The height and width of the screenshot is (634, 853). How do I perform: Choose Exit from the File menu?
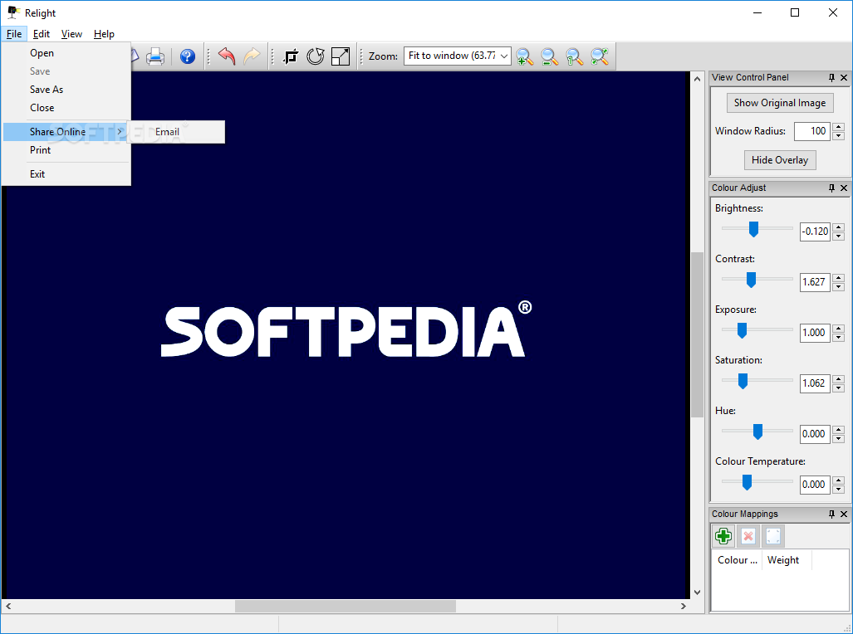(66, 174)
